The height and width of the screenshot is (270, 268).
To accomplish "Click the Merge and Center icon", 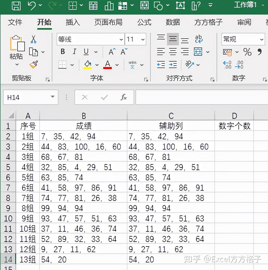I will coord(198,52).
